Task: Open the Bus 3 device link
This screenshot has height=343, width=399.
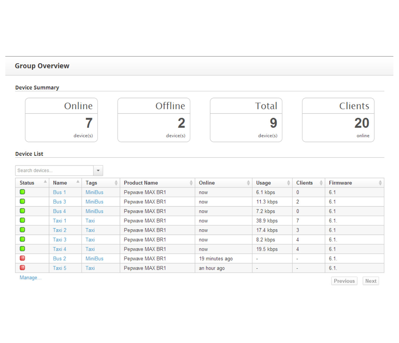Action: coord(59,202)
